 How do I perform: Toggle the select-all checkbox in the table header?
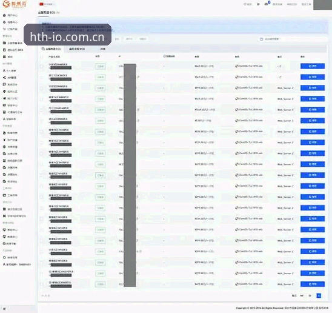point(42,56)
